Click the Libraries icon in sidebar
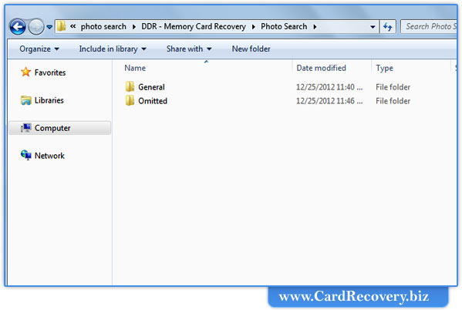This screenshot has width=462, height=310. click(x=25, y=100)
